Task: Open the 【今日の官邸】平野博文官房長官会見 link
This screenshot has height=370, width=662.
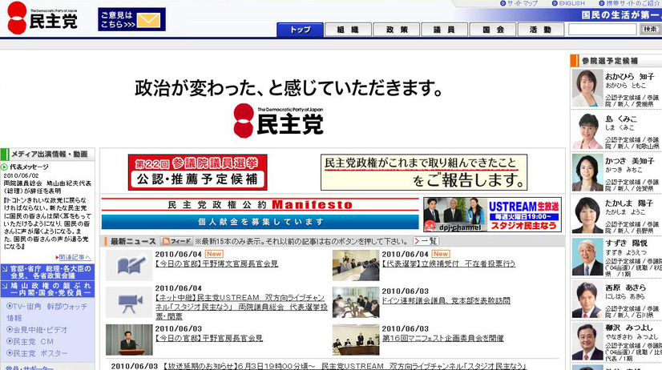Action: [216, 263]
